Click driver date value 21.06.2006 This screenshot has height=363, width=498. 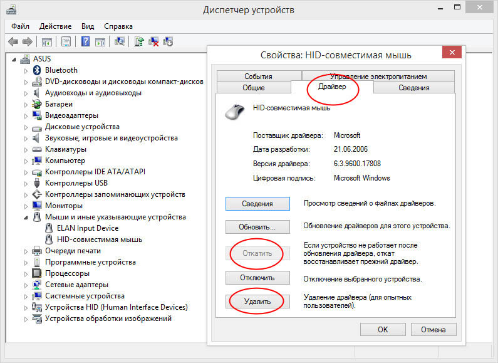(x=350, y=149)
